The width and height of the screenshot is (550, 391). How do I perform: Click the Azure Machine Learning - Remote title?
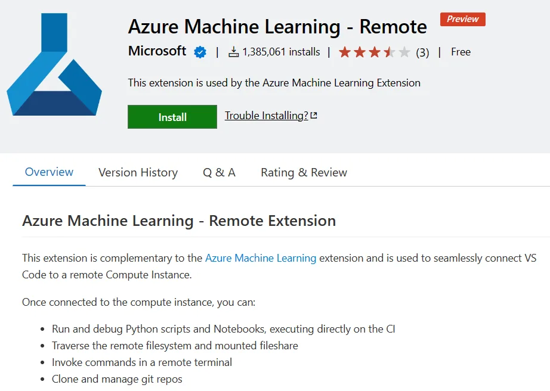[x=277, y=27]
